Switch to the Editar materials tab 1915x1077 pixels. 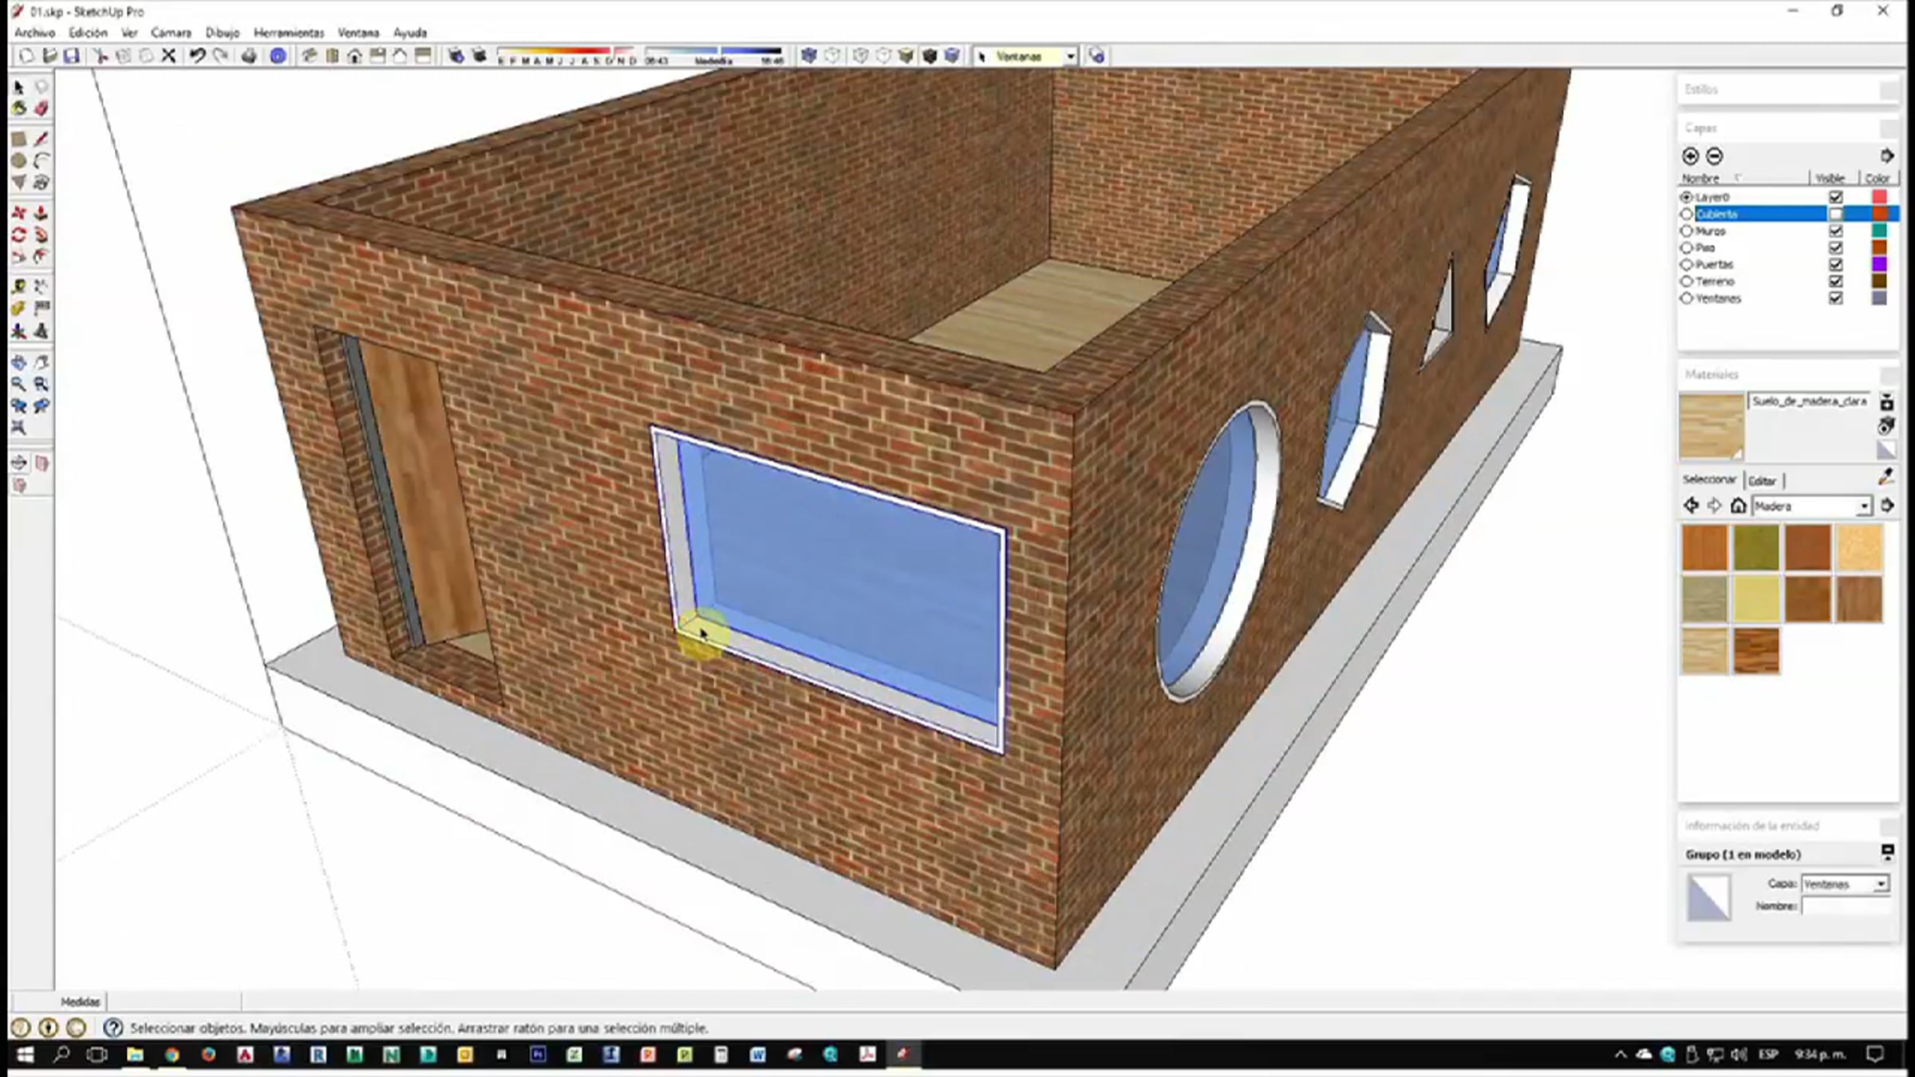tap(1762, 480)
